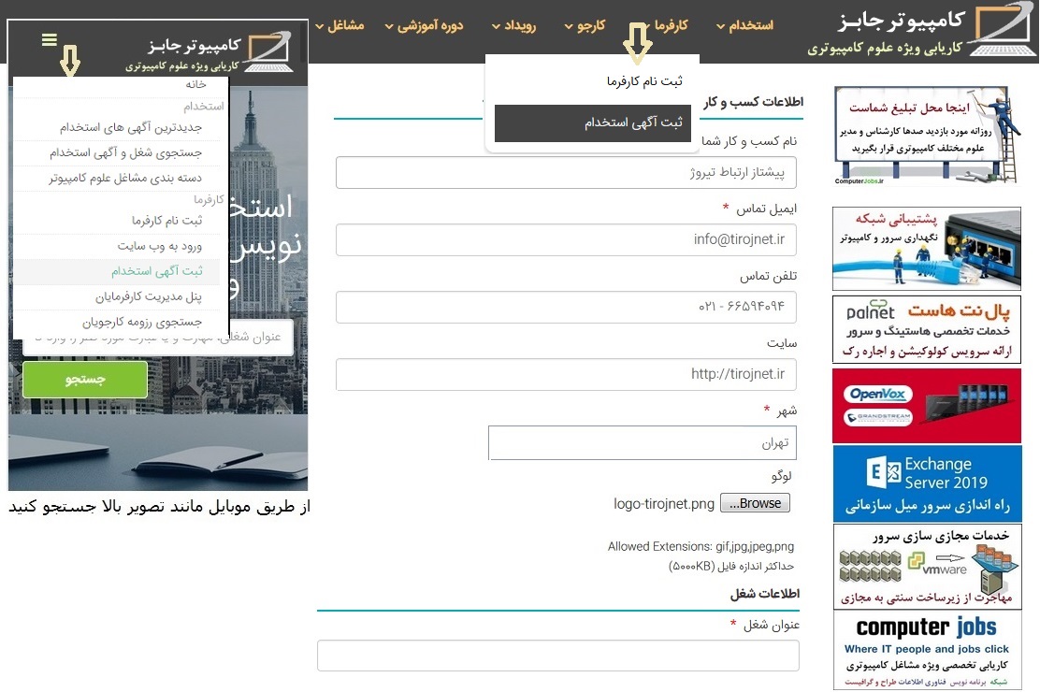This screenshot has height=692, width=1040.
Task: Select ثبت آگهی استخدام in dropdown
Action: coord(593,123)
